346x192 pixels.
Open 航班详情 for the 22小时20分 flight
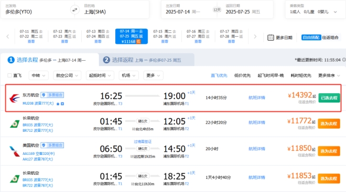point(257,122)
